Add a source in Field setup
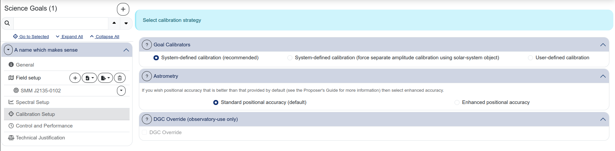Image resolution: width=615 pixels, height=151 pixels. tap(75, 78)
